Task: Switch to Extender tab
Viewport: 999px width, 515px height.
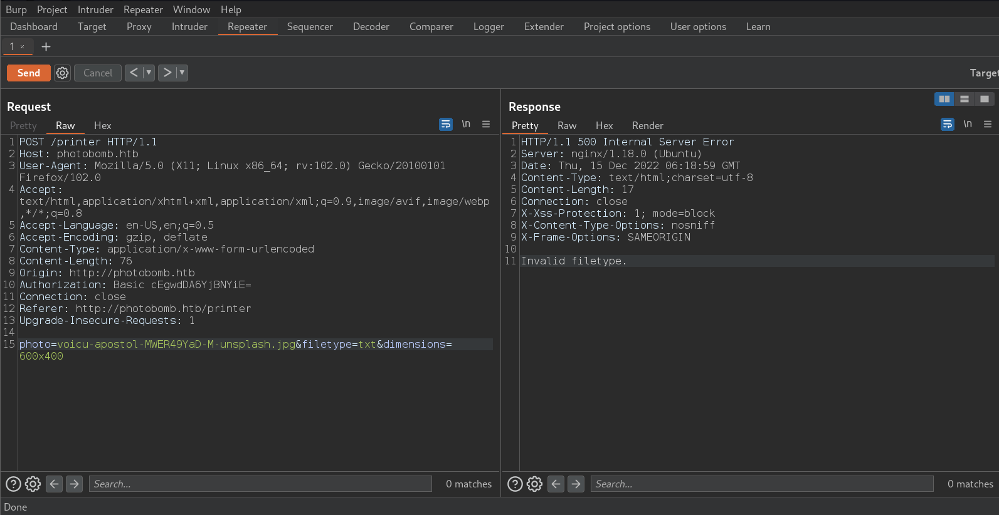Action: click(544, 26)
